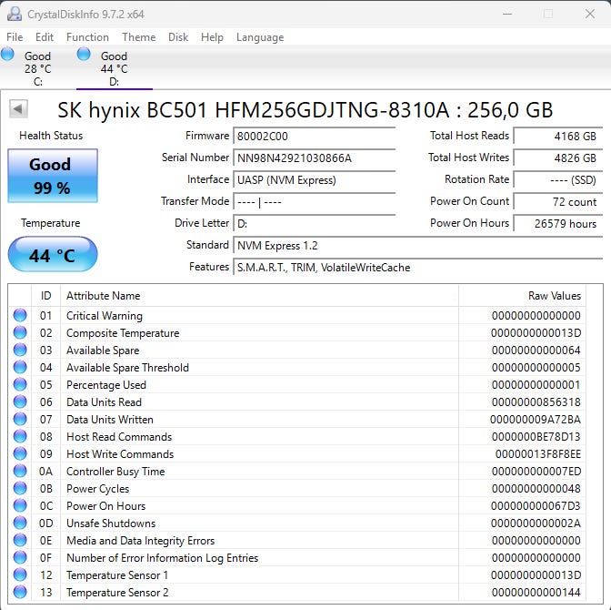The width and height of the screenshot is (611, 610).
Task: Open the Disk menu
Action: pos(178,37)
